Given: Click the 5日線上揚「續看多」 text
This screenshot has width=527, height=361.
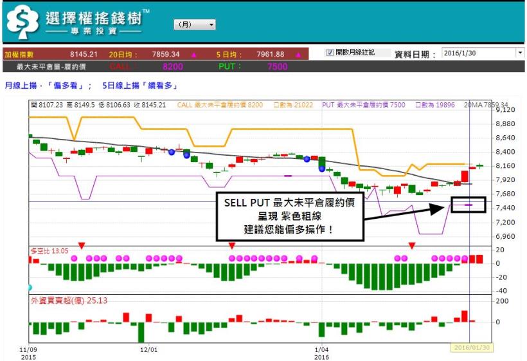Looking at the screenshot, I should click(140, 86).
